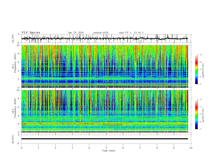
Task: Click the ch.1 "Frequency (kHz)" axis label
Action: (15, 62)
